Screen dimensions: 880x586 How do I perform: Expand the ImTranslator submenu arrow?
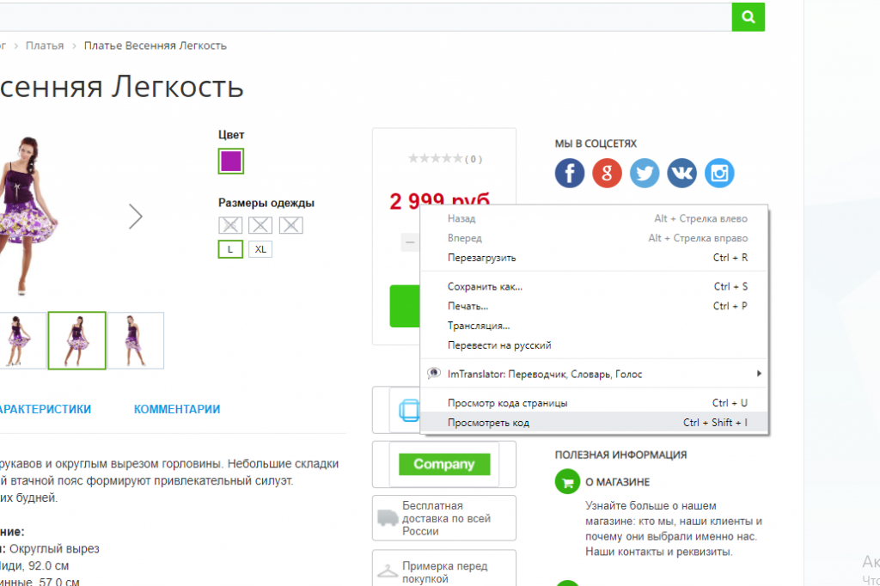(x=759, y=374)
